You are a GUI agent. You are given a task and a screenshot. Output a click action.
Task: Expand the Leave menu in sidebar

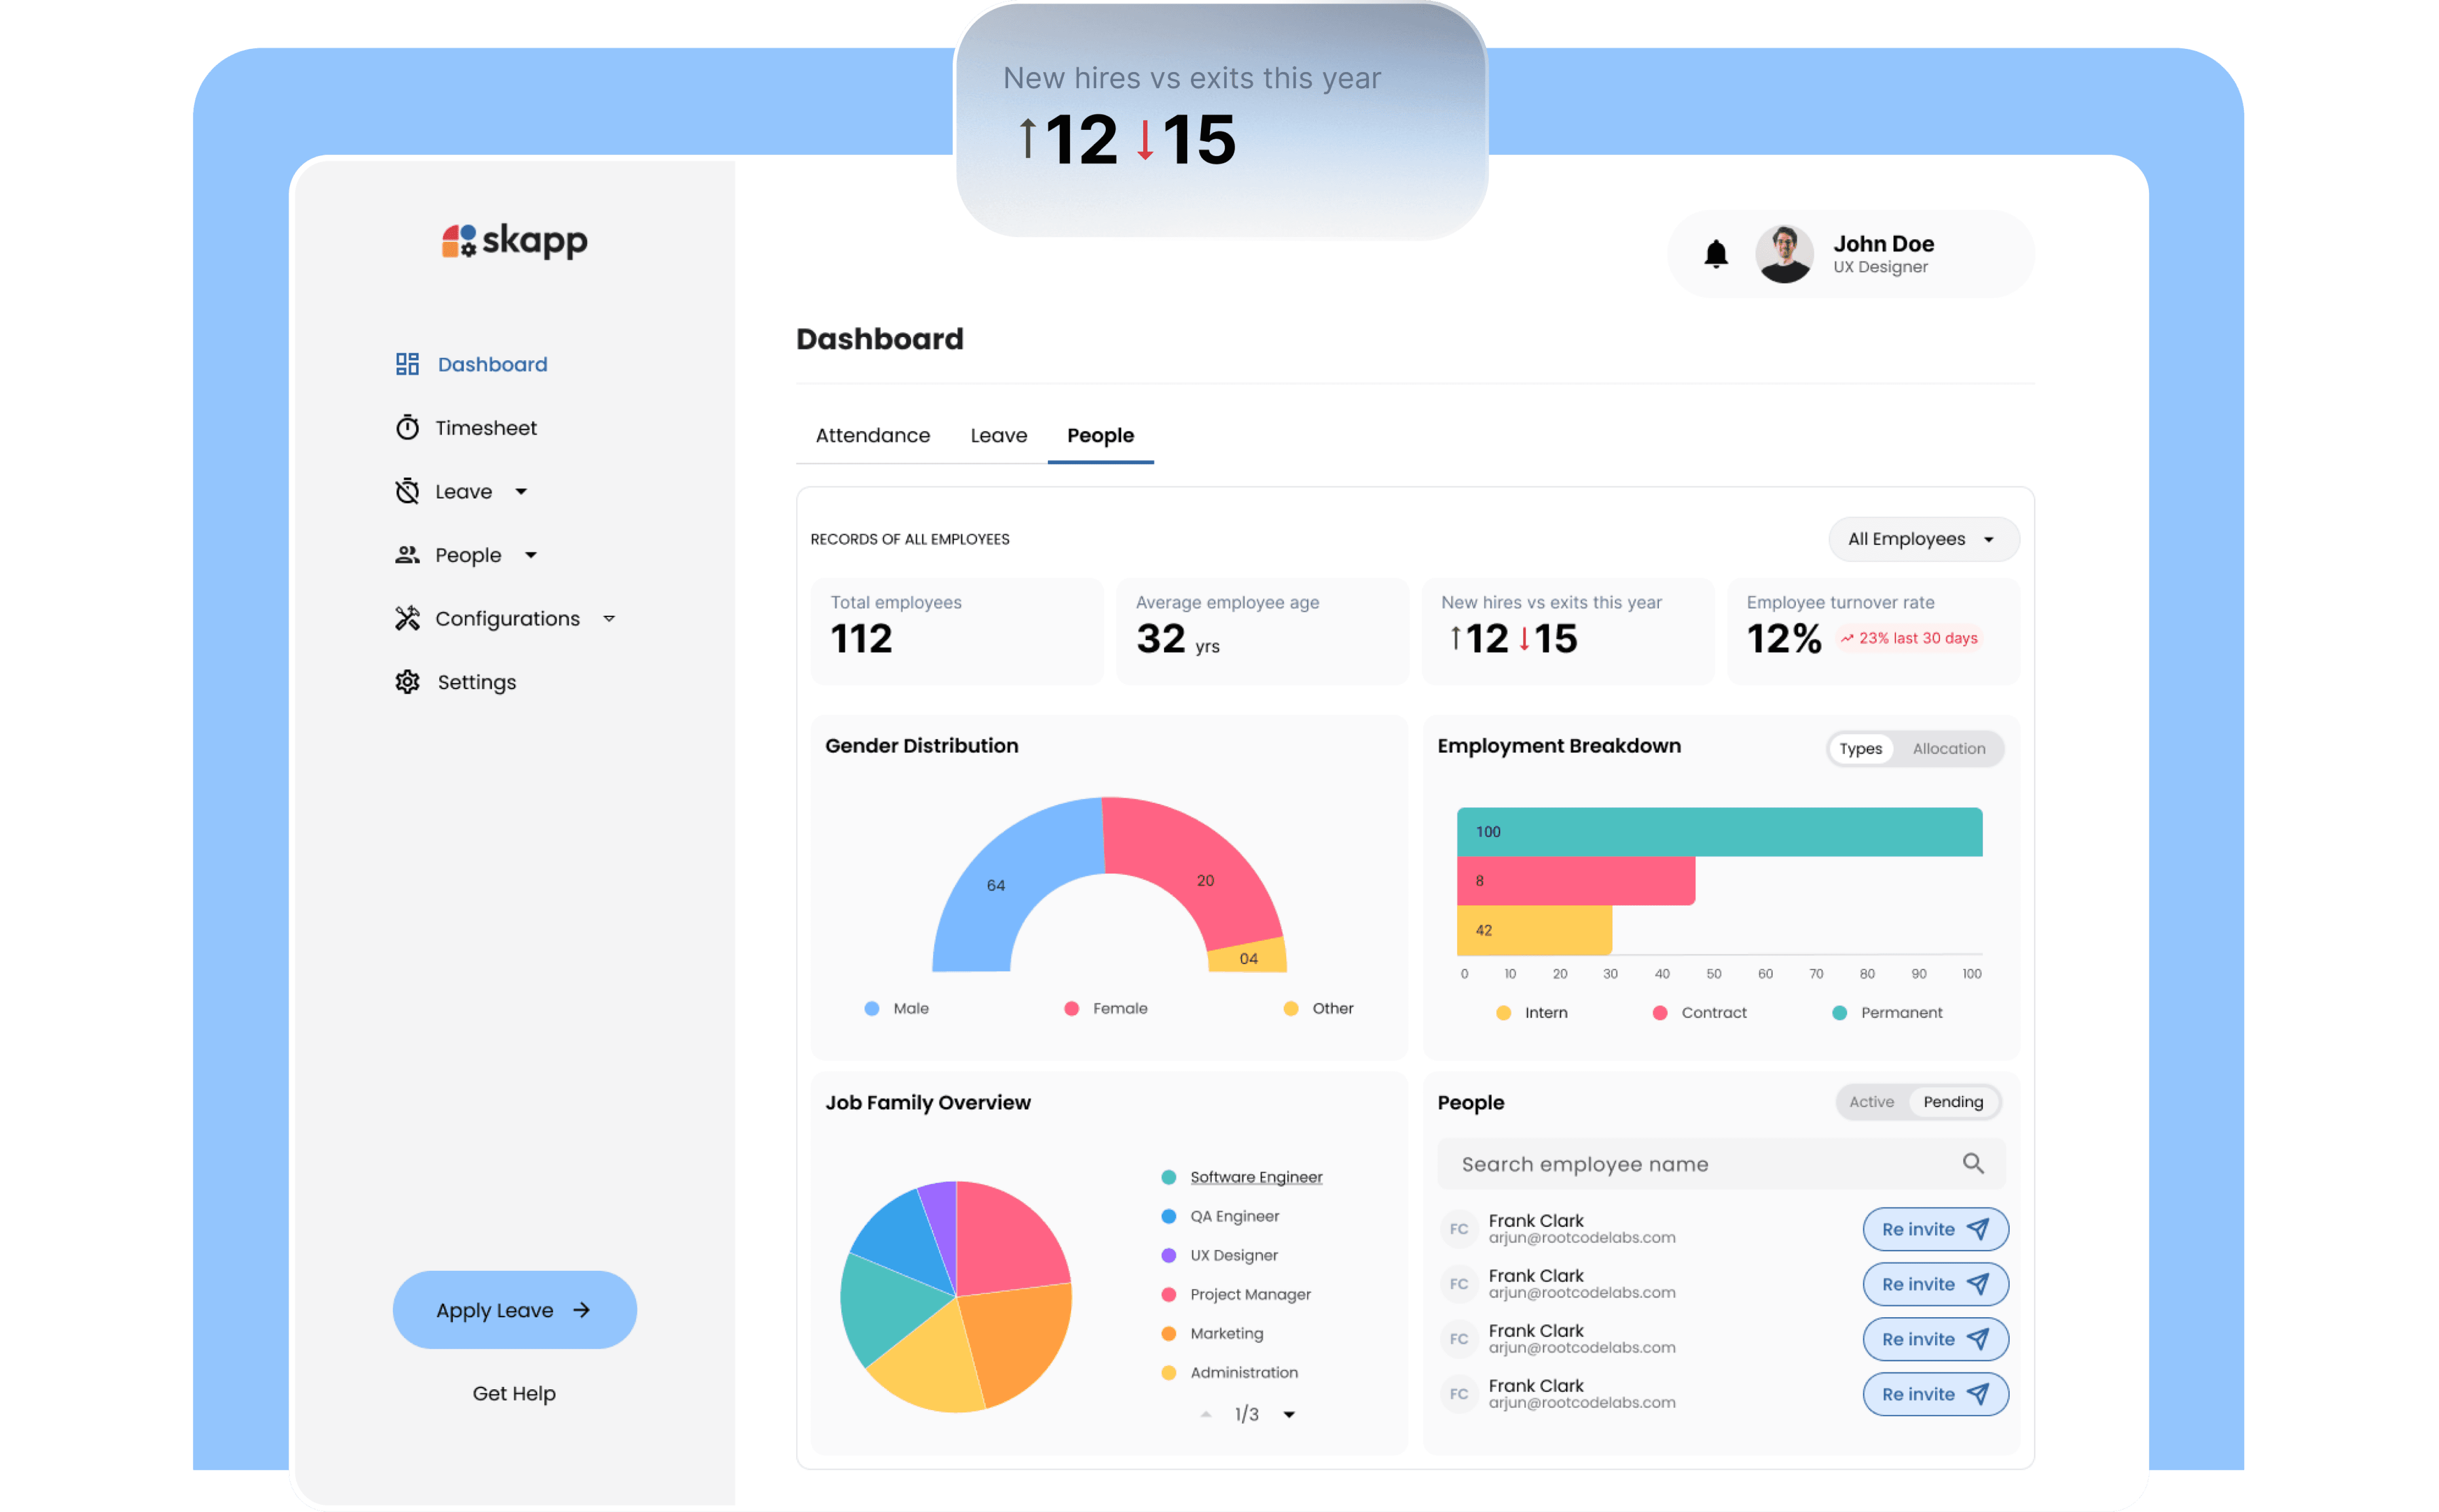(x=521, y=492)
